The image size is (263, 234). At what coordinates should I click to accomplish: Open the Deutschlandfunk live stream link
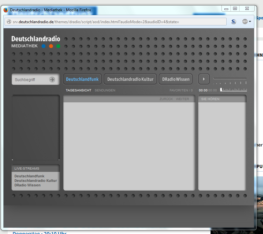[29, 176]
